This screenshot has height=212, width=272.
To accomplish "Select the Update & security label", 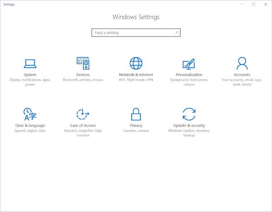I will pyautogui.click(x=189, y=126).
